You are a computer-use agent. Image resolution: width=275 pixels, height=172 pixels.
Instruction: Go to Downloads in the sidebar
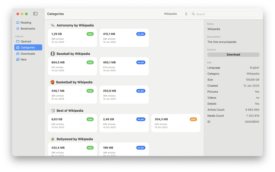[x=28, y=53]
